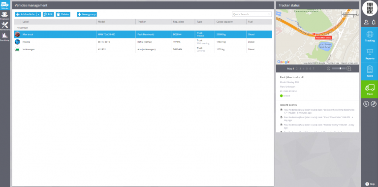This screenshot has height=187, width=378.
Task: Switch to map 3
Action: [x=300, y=69]
